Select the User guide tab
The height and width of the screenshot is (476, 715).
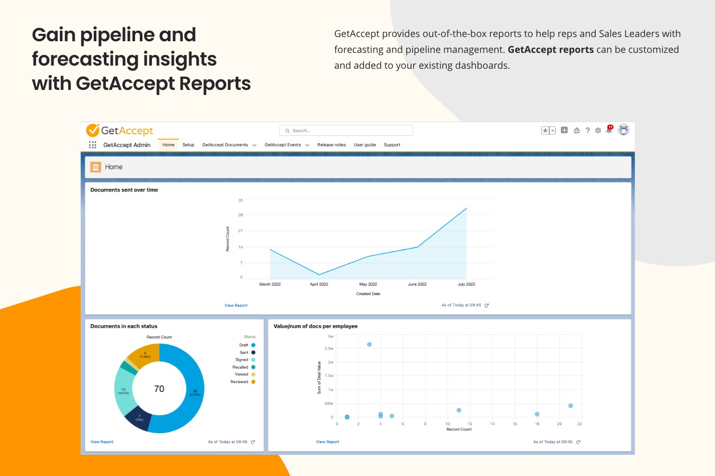pos(365,144)
